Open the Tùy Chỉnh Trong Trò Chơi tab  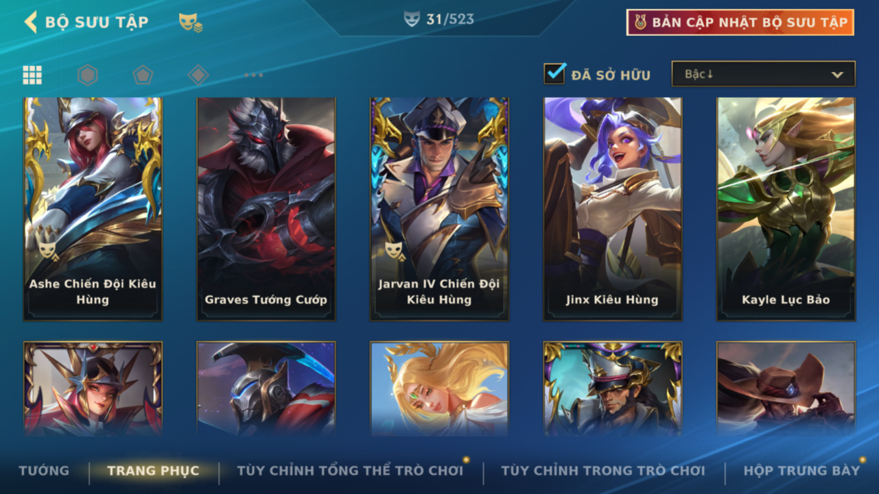(603, 471)
